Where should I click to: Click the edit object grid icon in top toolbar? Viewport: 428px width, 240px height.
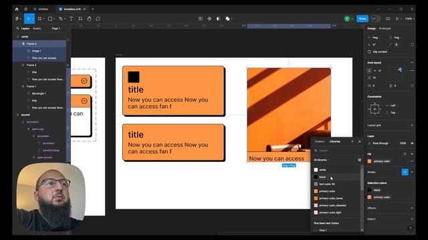(201, 19)
